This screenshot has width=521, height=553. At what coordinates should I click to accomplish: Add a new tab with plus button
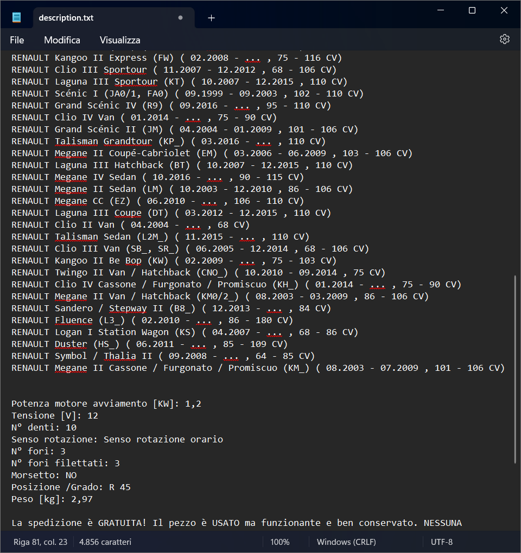click(211, 18)
